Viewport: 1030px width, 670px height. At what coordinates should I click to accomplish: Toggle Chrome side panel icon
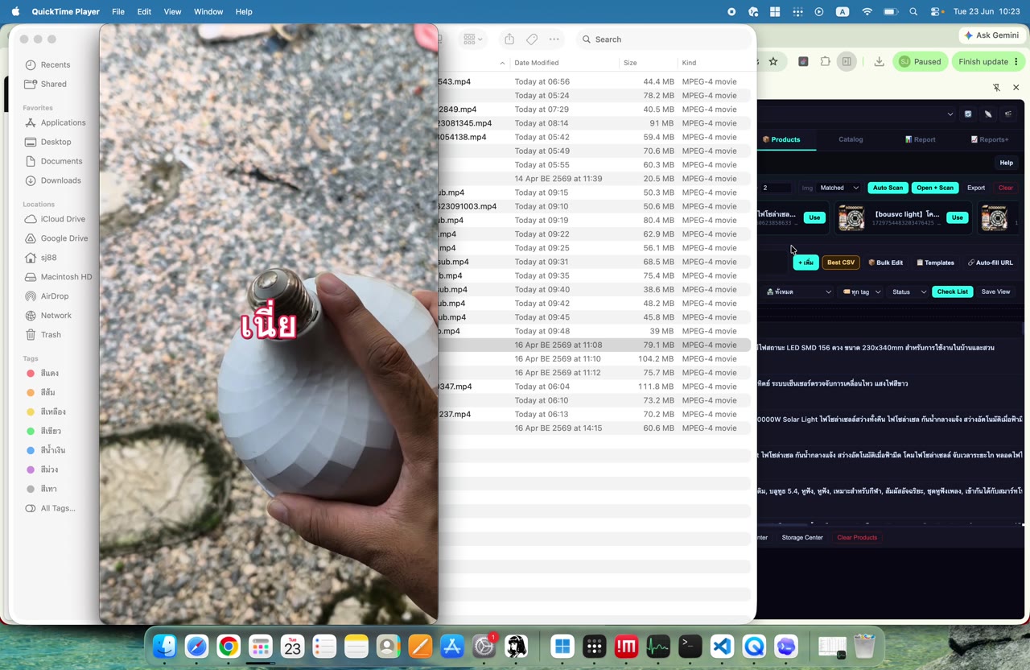tap(847, 61)
